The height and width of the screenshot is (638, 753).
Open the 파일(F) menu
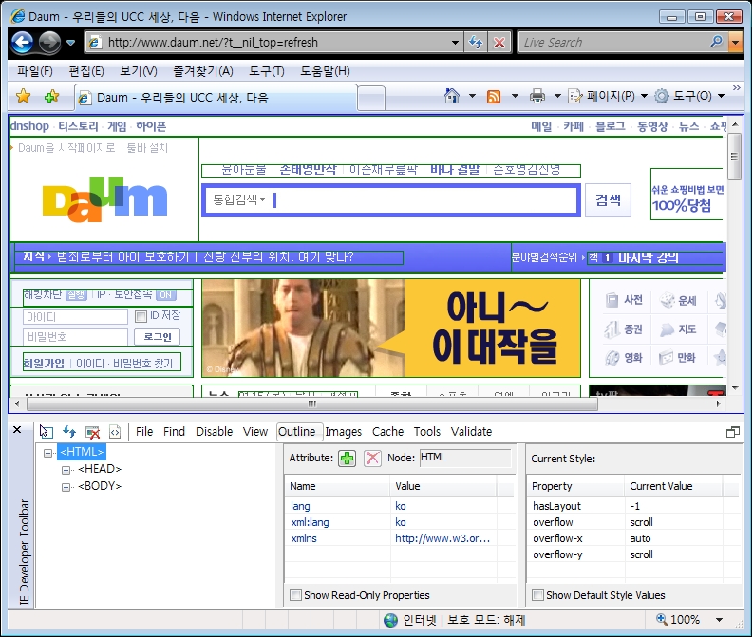pos(35,71)
